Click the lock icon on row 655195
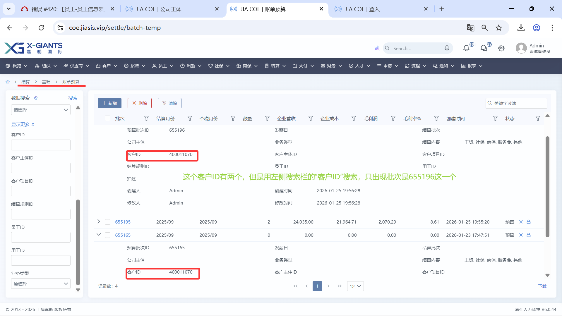Screen dimensions: 562x316 529,222
